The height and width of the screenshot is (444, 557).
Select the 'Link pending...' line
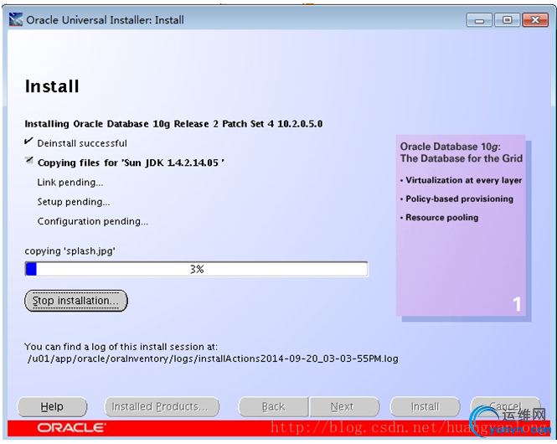[70, 183]
